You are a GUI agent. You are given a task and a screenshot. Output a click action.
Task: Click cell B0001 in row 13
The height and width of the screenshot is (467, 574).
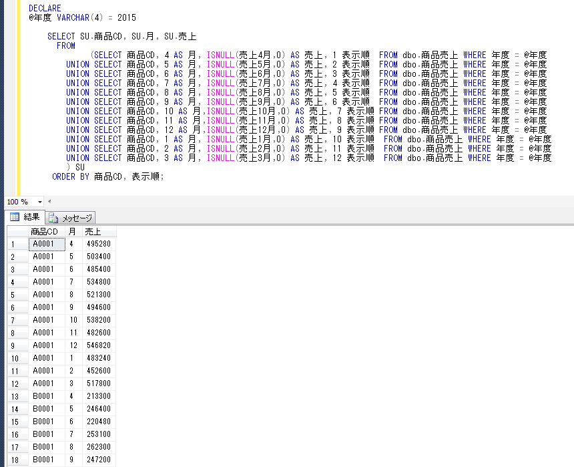pos(47,396)
